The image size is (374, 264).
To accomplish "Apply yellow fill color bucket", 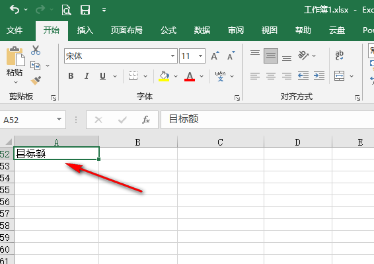I will tap(164, 76).
